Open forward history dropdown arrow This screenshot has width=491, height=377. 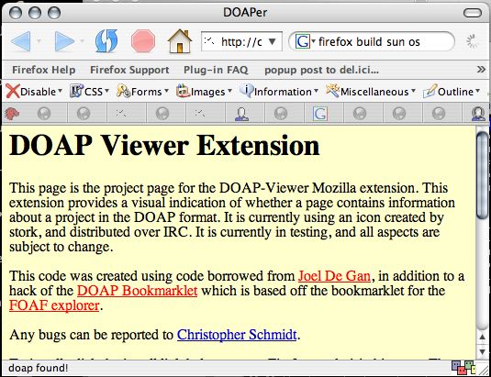point(82,41)
